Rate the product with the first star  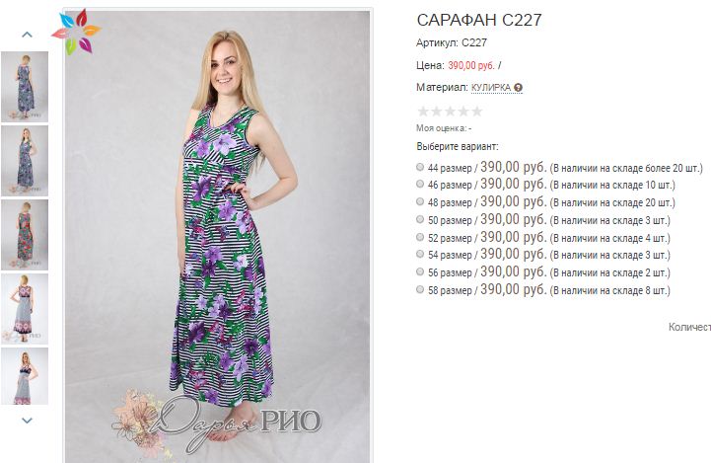(423, 112)
